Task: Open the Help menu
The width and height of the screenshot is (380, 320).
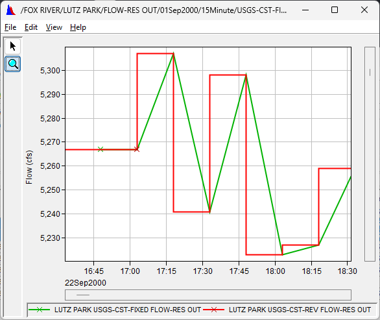Action: click(x=78, y=27)
